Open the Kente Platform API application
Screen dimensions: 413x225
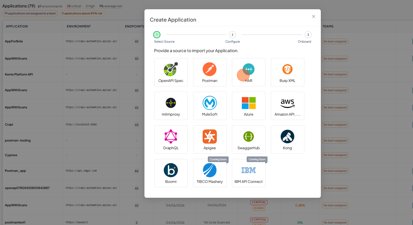19,74
